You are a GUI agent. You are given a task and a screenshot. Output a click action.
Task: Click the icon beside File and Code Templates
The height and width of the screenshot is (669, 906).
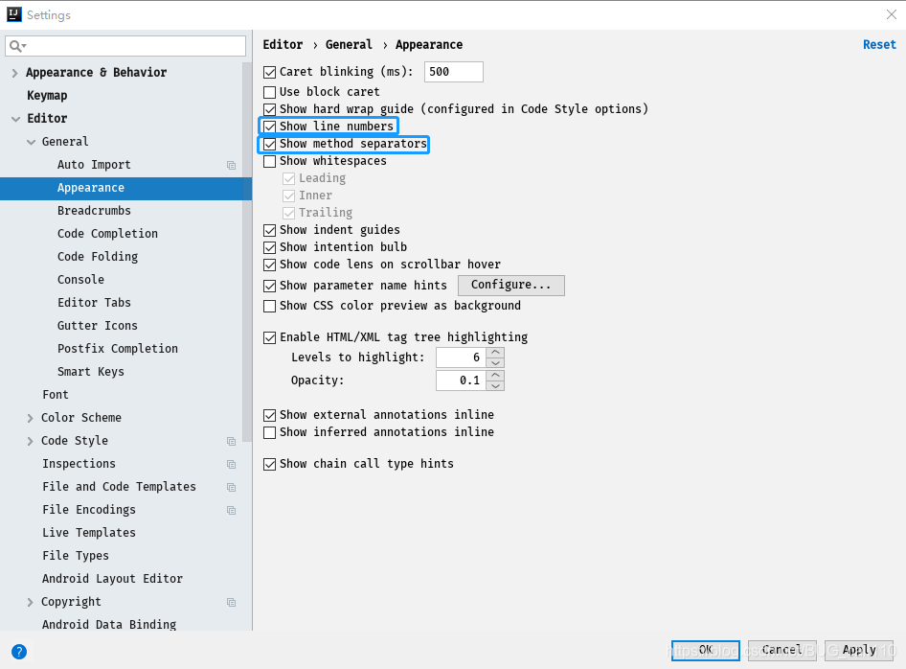point(230,487)
